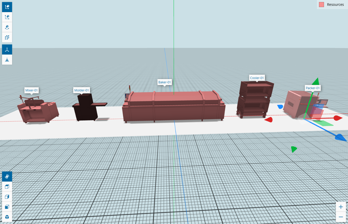Click the Resources legend label
Screen dimensions: 348x224
(x=335, y=5)
